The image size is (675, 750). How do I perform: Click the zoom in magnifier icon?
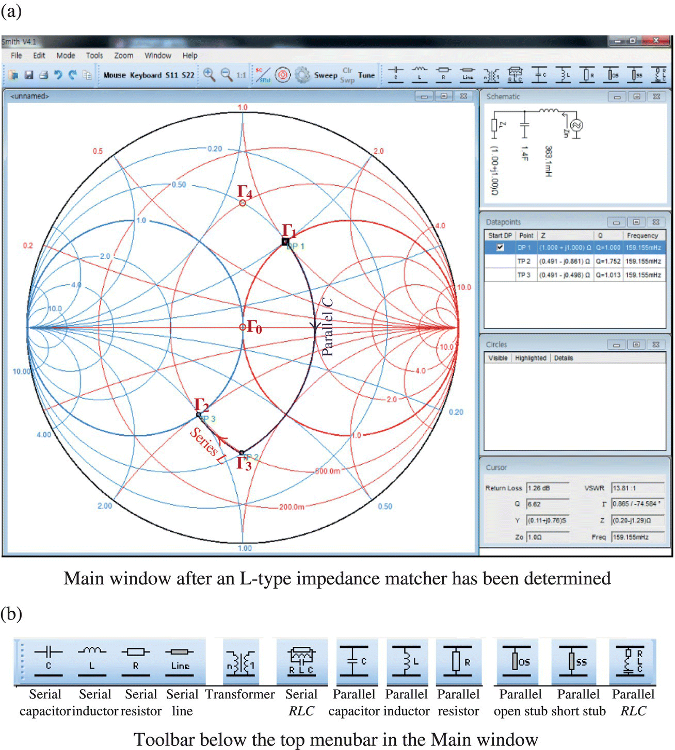pos(209,75)
